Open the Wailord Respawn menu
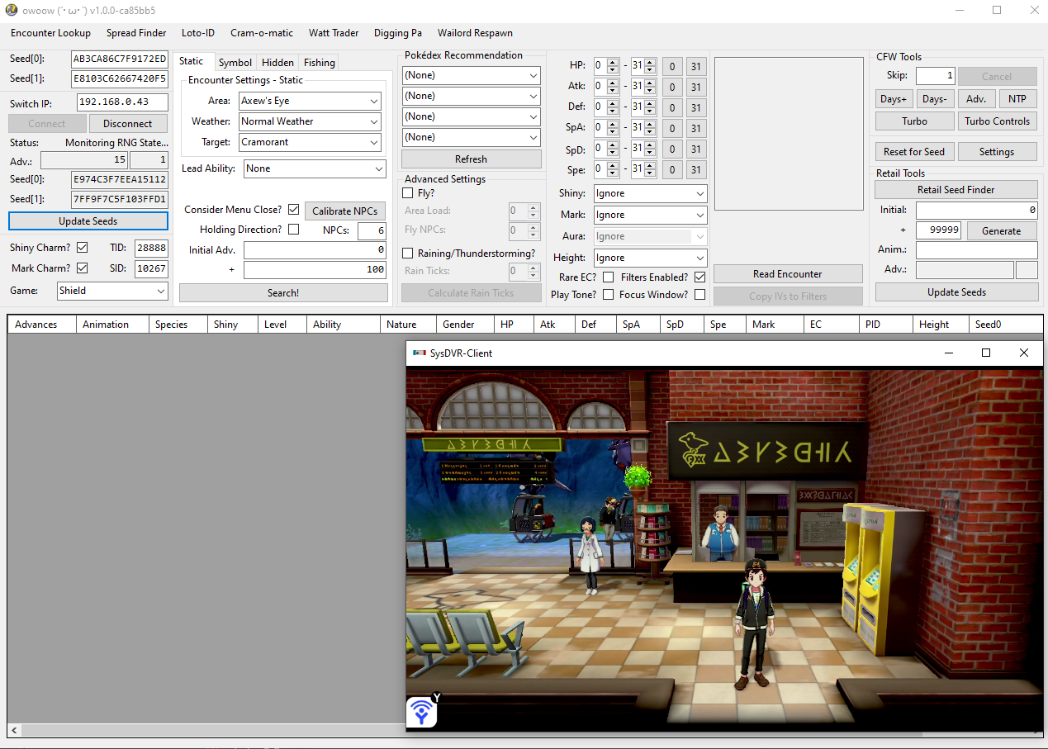This screenshot has height=749, width=1048. click(x=475, y=33)
